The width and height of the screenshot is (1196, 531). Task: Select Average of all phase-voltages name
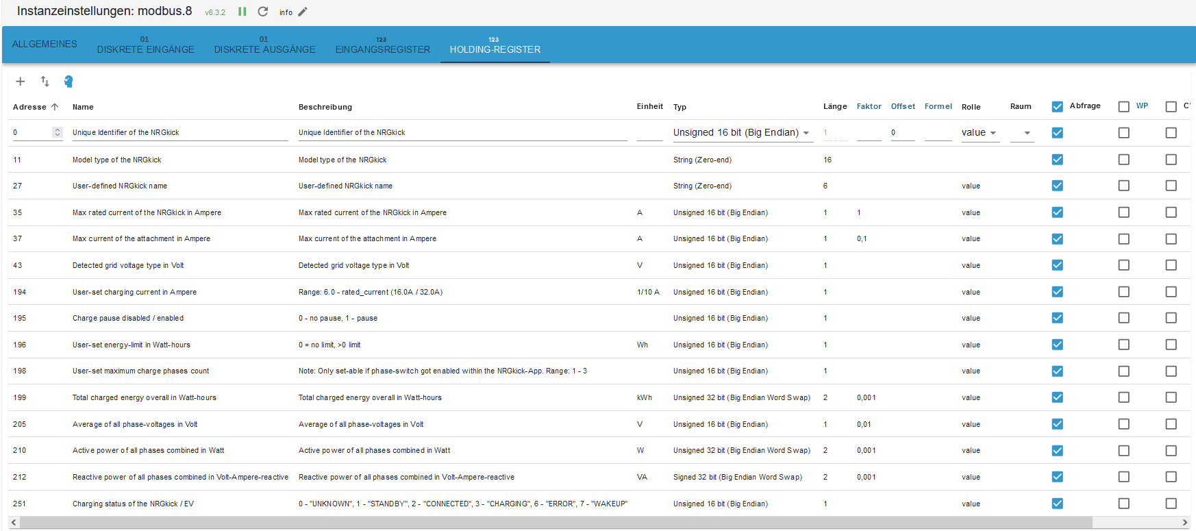click(135, 424)
